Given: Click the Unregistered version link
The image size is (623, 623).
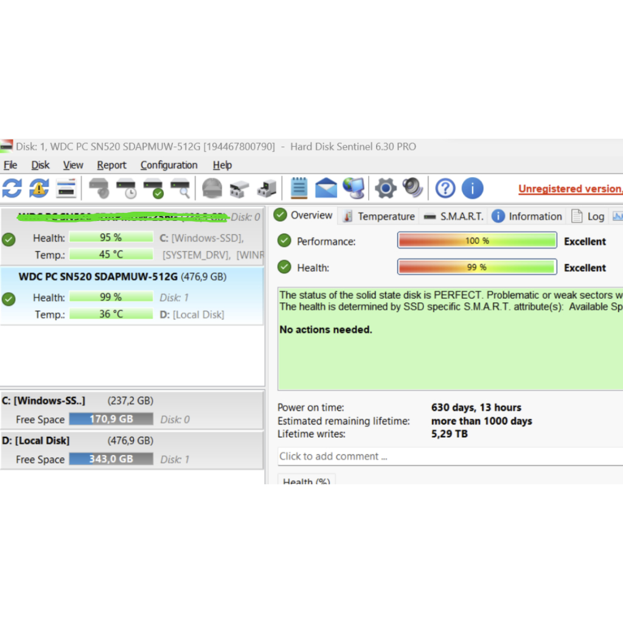Looking at the screenshot, I should pyautogui.click(x=569, y=189).
